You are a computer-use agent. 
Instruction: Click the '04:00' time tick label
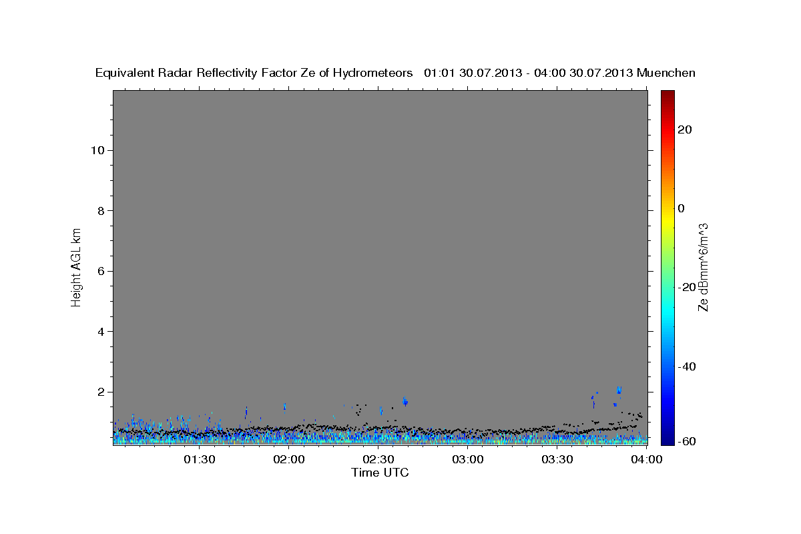pyautogui.click(x=647, y=459)
